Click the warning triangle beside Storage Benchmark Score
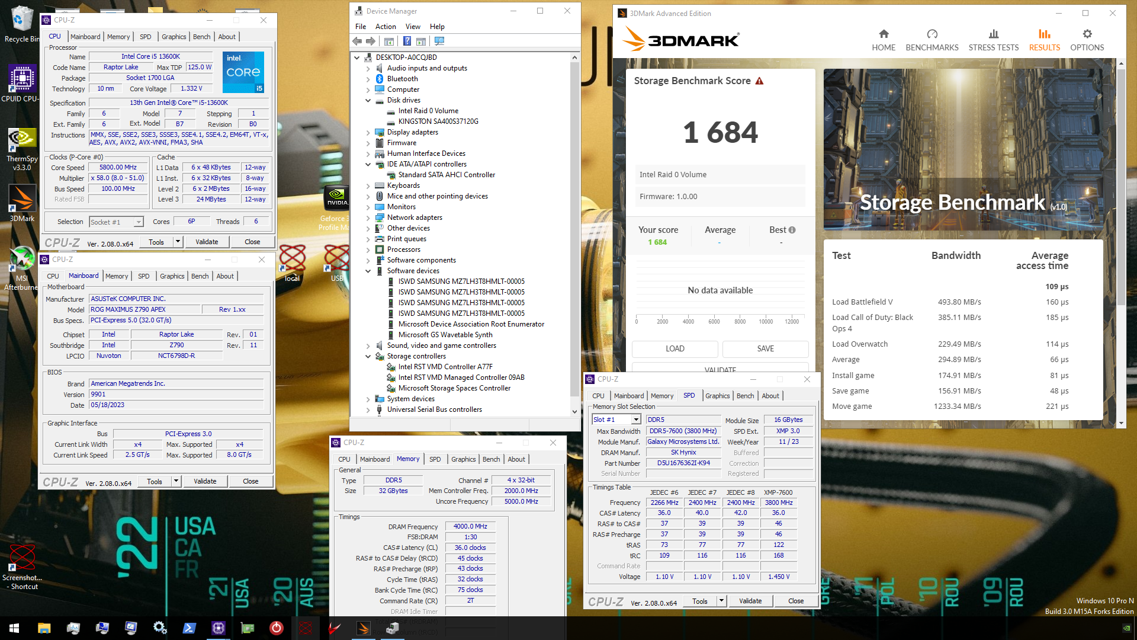This screenshot has height=640, width=1137. tap(759, 81)
